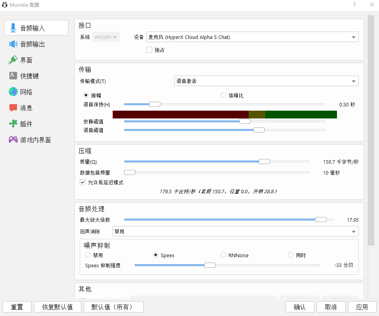Click the 质量 slider handle

point(264,162)
